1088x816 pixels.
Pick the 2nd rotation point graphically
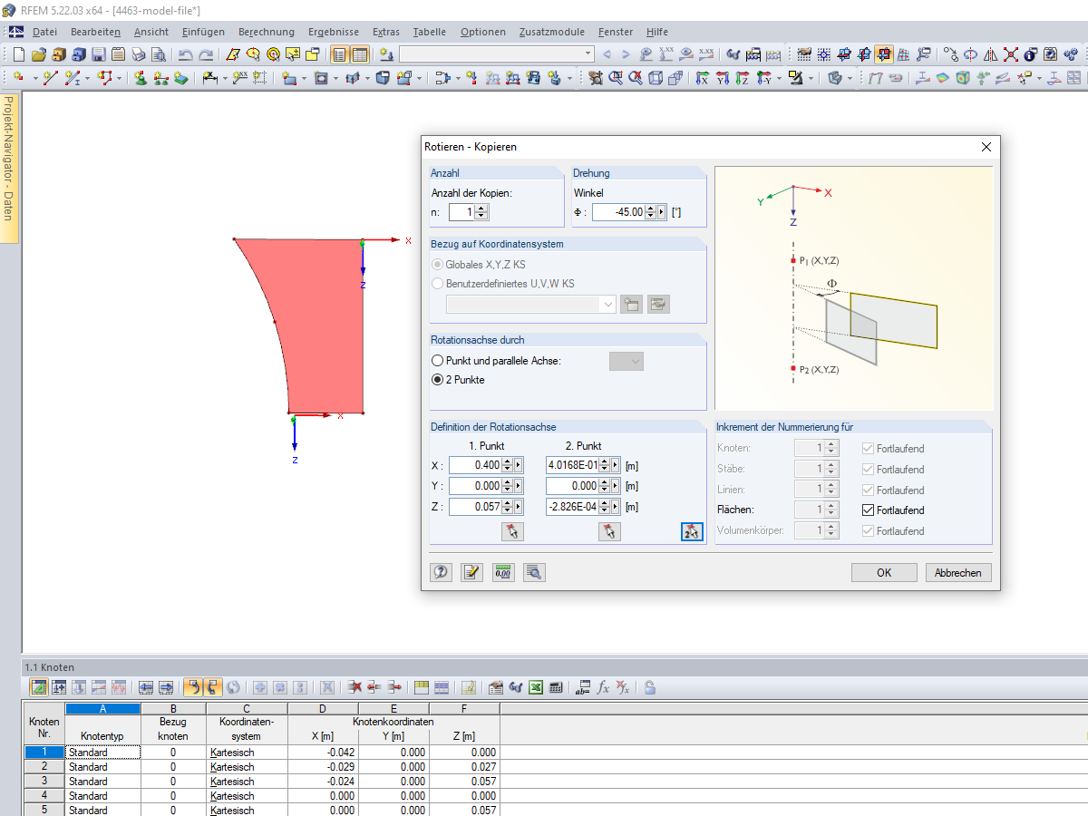coord(609,532)
